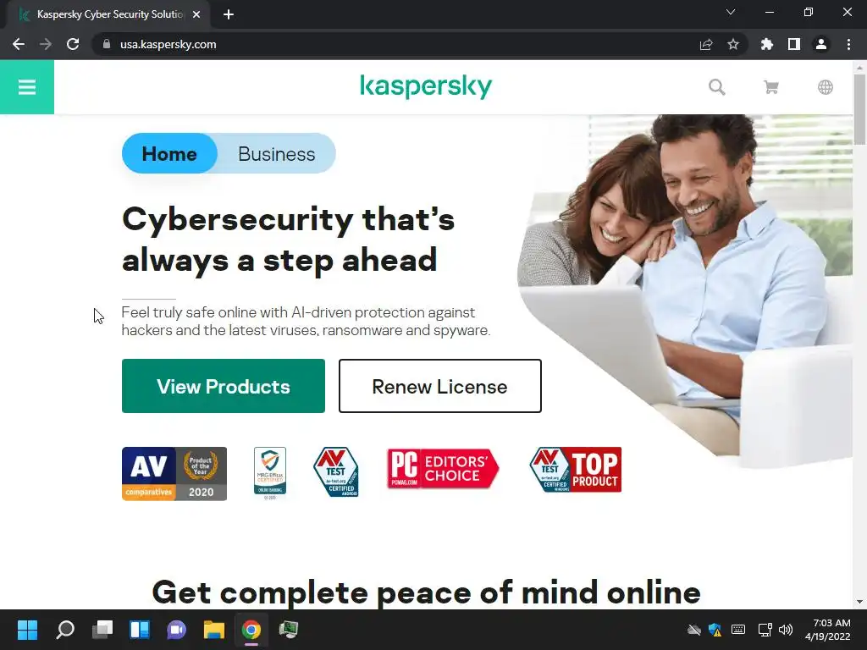Click the page vertical scrollbar thumb

(859, 109)
